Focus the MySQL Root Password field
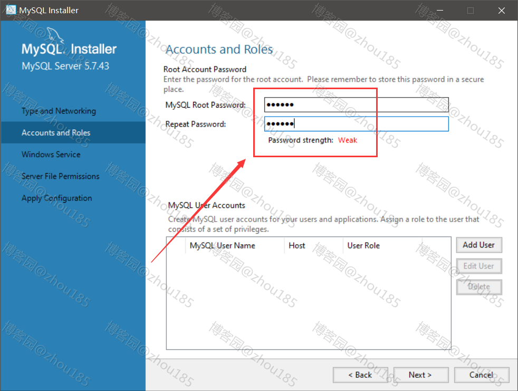This screenshot has width=518, height=391. pos(357,105)
